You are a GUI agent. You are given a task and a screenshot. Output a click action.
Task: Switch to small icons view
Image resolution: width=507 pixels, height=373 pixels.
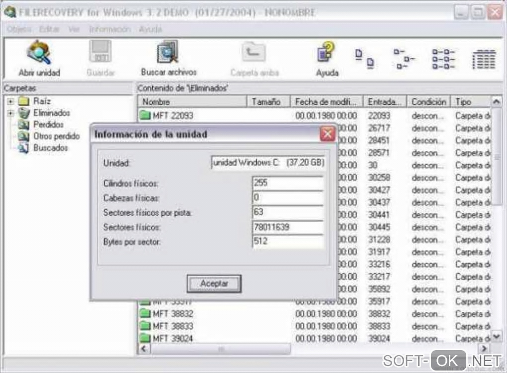[x=404, y=59]
